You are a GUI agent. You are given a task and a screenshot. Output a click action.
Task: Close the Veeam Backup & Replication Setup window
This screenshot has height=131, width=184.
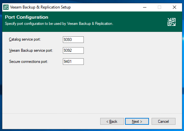click(175, 7)
